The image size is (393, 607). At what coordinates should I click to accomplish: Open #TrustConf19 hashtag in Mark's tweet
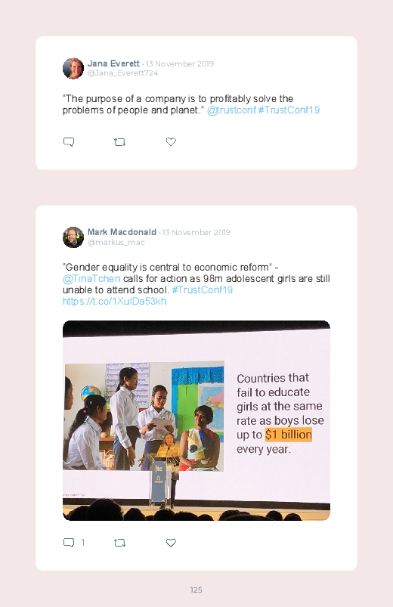pyautogui.click(x=202, y=290)
